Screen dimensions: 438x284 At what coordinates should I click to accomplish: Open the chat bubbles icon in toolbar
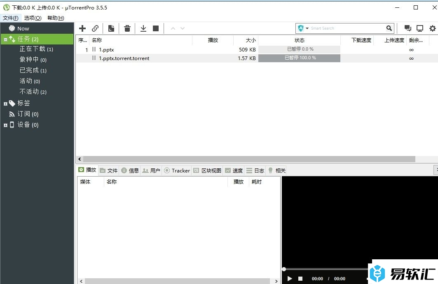(x=408, y=28)
